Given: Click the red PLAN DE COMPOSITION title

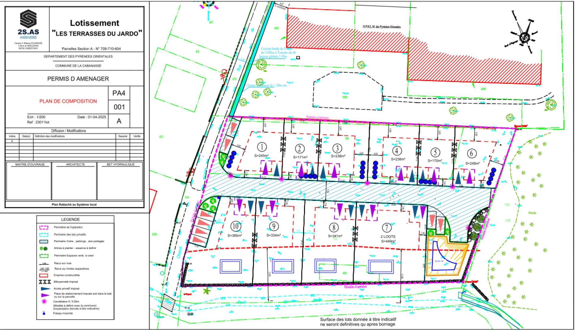Looking at the screenshot, I should click(68, 101).
